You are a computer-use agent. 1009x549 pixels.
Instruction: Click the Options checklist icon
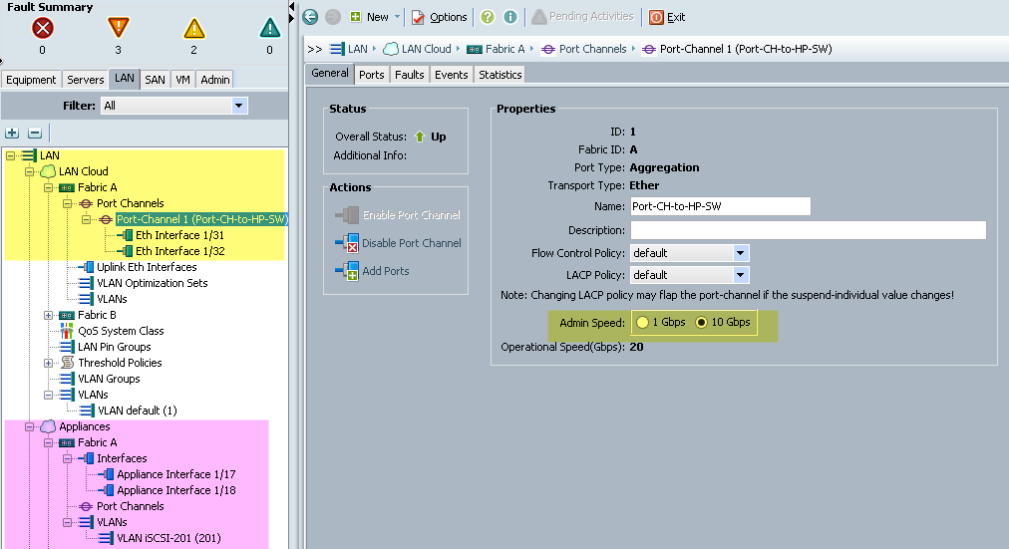pyautogui.click(x=419, y=17)
